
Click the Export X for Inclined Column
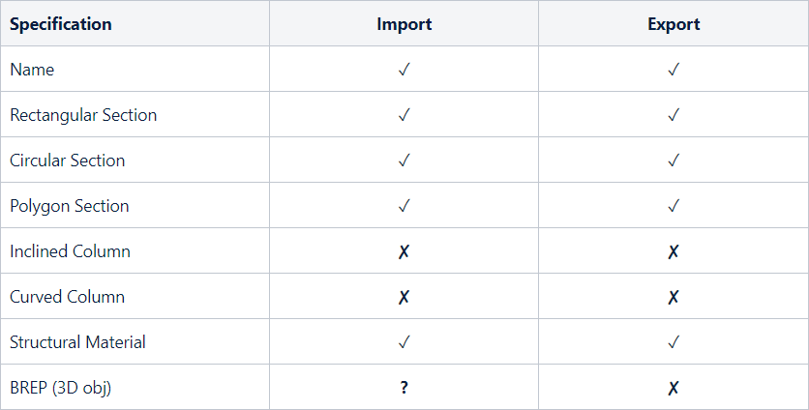(674, 251)
